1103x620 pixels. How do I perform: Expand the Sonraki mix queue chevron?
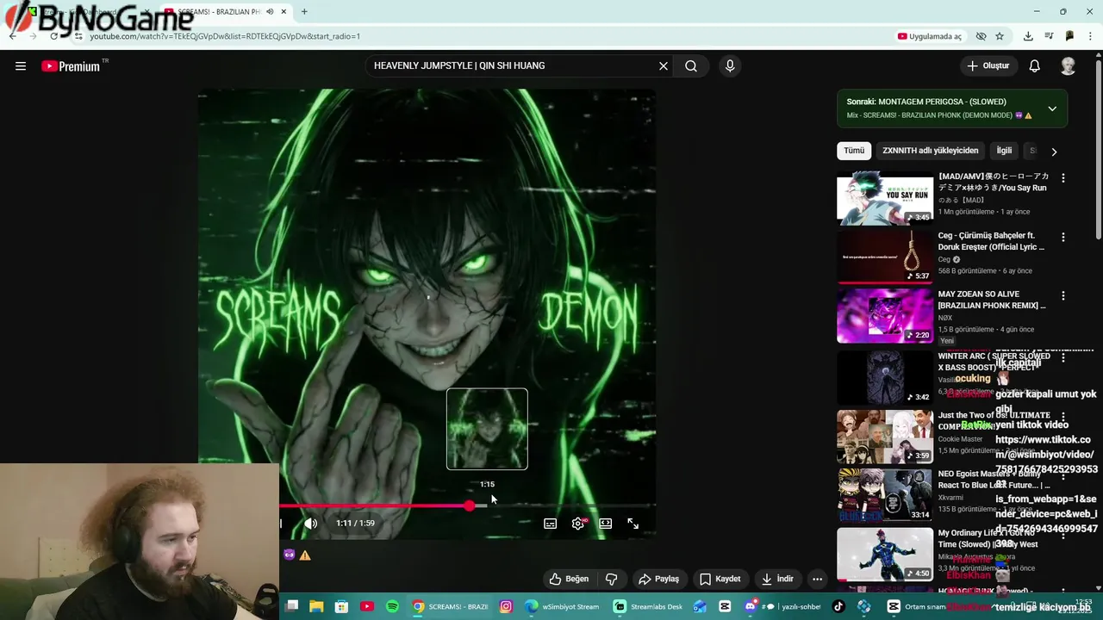pos(1052,108)
